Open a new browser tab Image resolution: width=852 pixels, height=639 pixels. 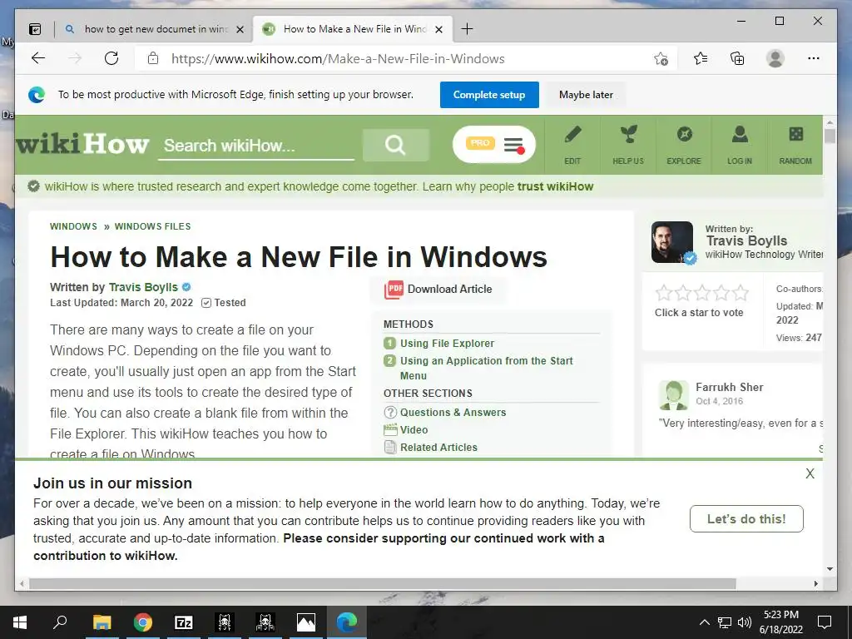point(467,29)
